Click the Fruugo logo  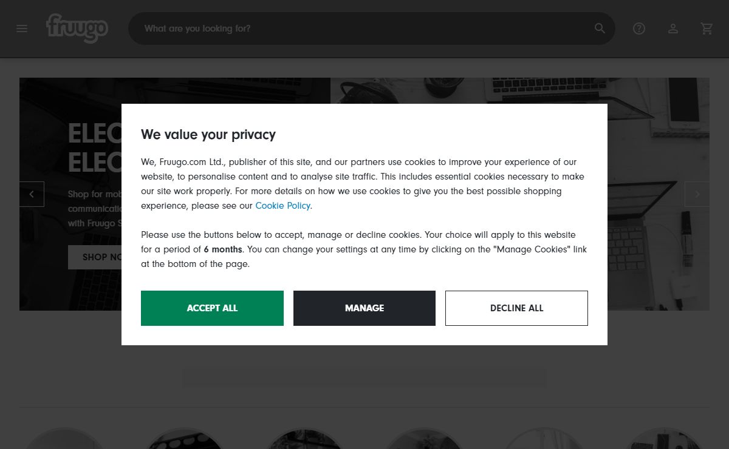tap(77, 29)
